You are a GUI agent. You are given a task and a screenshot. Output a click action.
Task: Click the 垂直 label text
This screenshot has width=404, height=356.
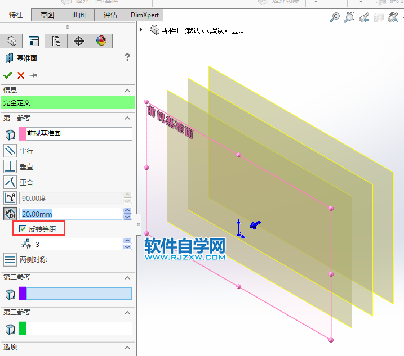coord(26,166)
